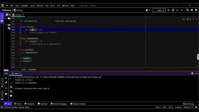Run the main configuration from the top toolbar
This screenshot has width=199, height=112.
coord(169,10)
